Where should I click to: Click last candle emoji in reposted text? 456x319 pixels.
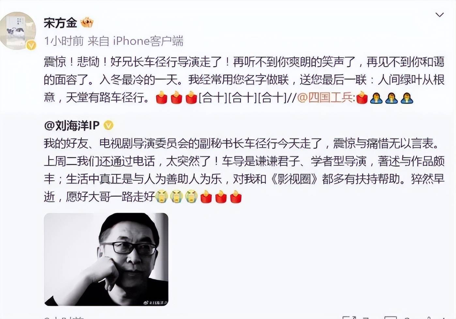point(236,197)
